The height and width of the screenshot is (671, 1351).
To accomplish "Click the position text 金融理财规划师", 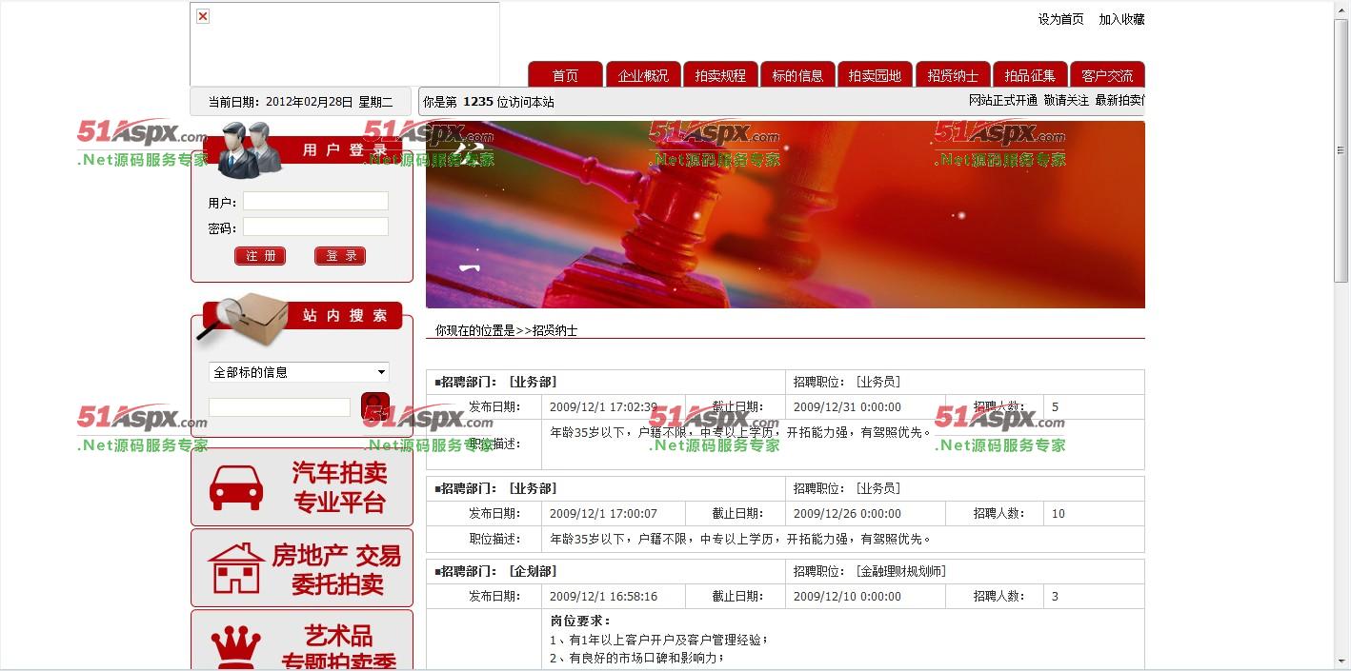I will [900, 571].
